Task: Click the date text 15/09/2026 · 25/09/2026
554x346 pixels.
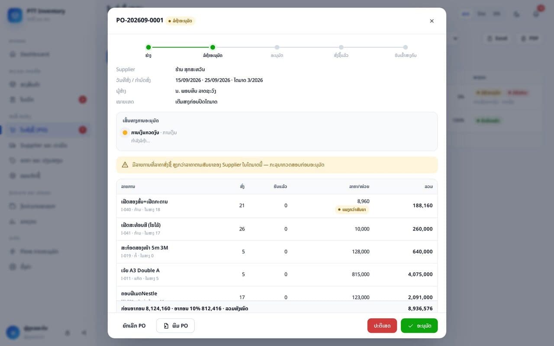Action: (x=203, y=80)
